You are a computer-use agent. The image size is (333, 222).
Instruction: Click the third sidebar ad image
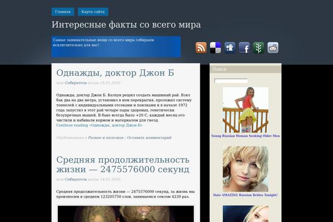click(x=245, y=214)
